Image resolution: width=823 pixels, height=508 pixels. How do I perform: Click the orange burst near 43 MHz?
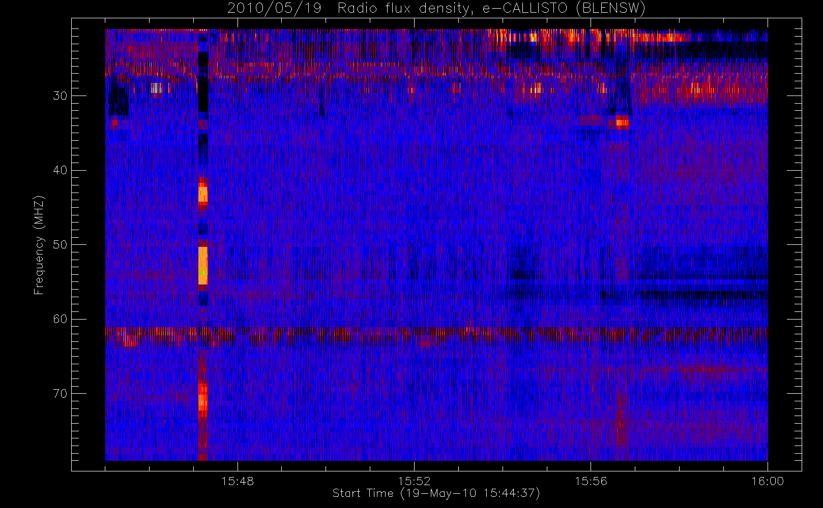(x=203, y=195)
